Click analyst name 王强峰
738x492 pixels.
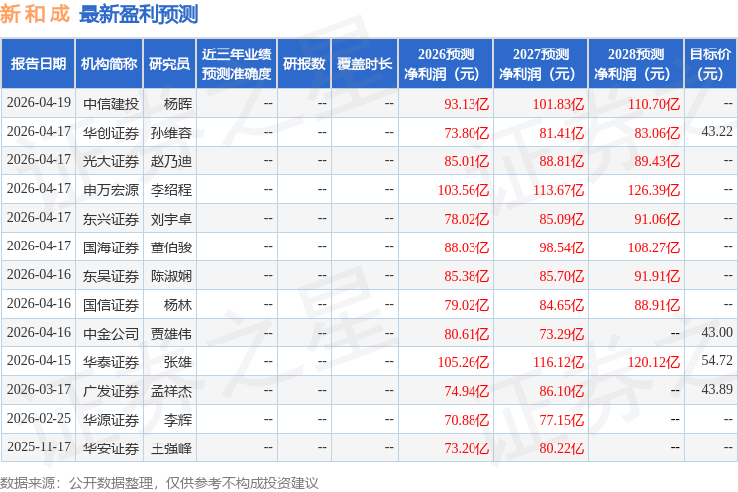click(x=171, y=448)
